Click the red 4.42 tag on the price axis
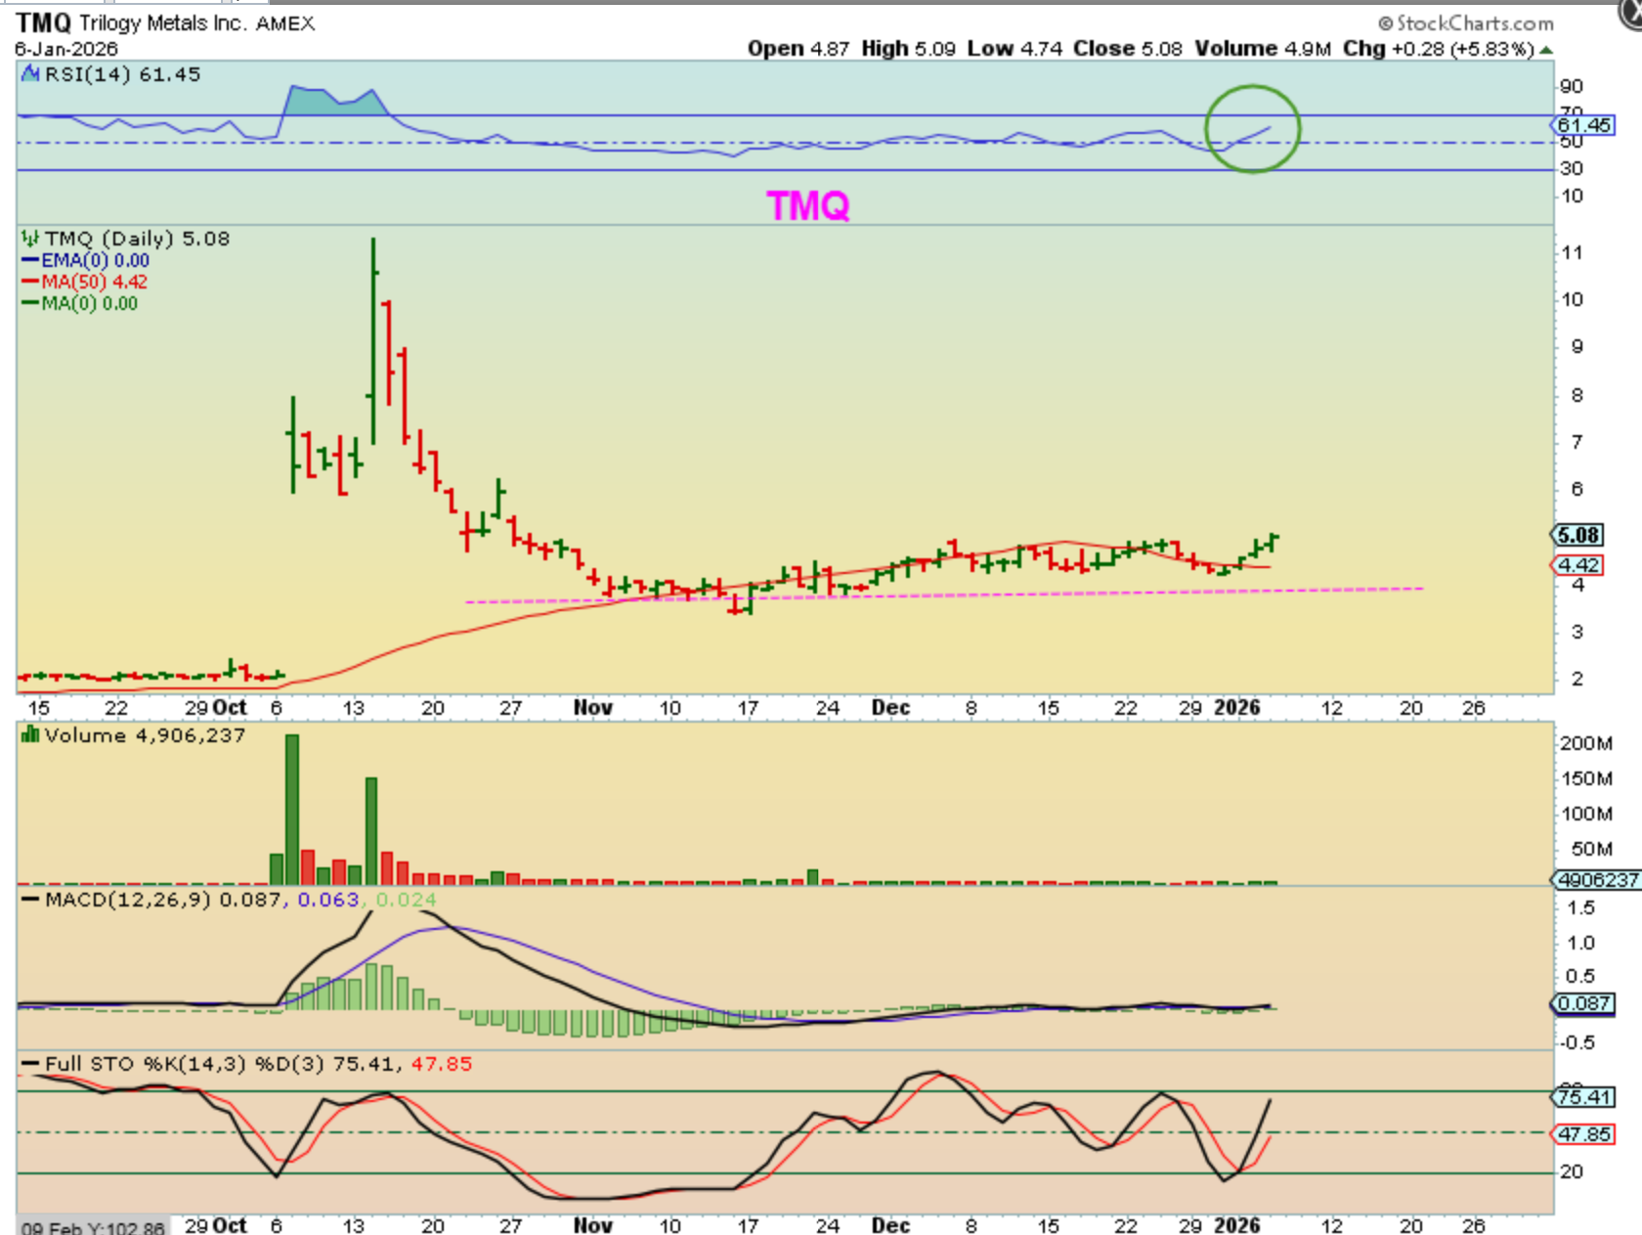 [x=1577, y=565]
